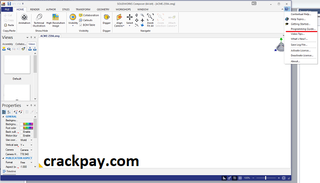This screenshot has height=183, width=320.
Task: Click the layout panes icon in title bar
Action: pos(254,4)
